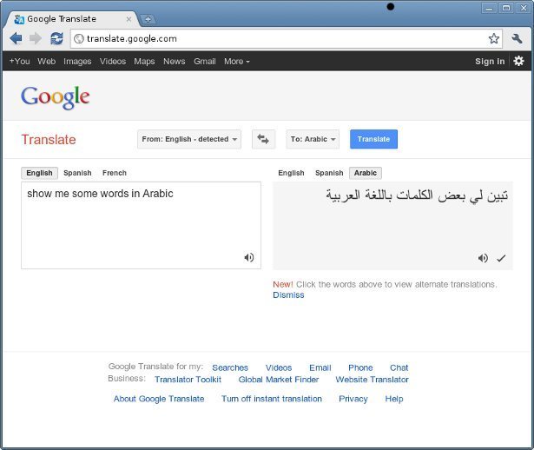The width and height of the screenshot is (534, 450).
Task: Click the checkmark to rate translation
Action: (x=501, y=258)
